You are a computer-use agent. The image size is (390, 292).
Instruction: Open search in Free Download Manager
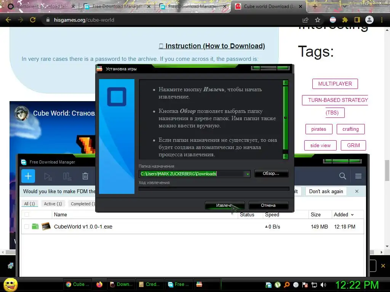coord(342,176)
